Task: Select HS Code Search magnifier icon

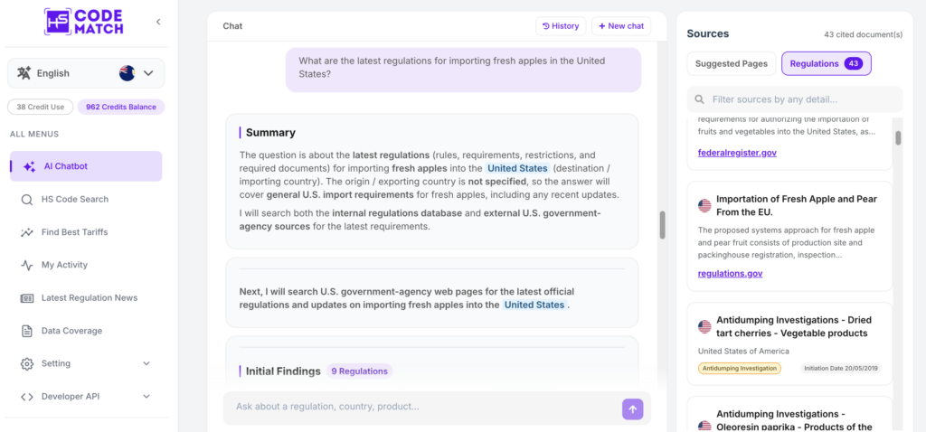Action: point(26,200)
